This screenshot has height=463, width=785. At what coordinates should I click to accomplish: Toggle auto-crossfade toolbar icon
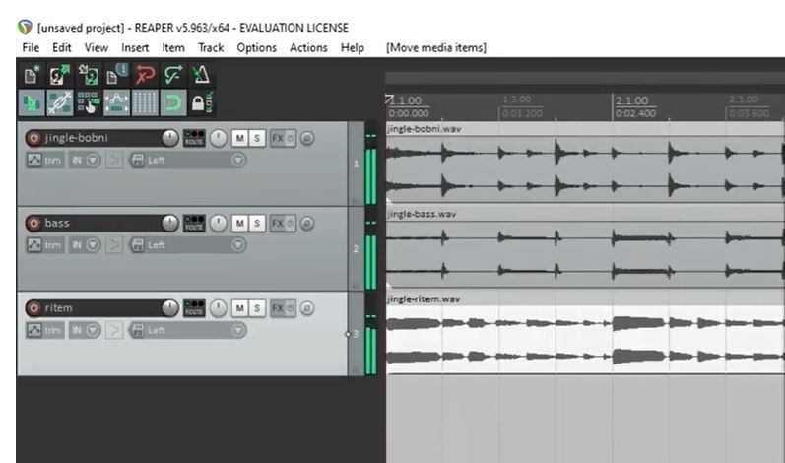pyautogui.click(x=32, y=103)
